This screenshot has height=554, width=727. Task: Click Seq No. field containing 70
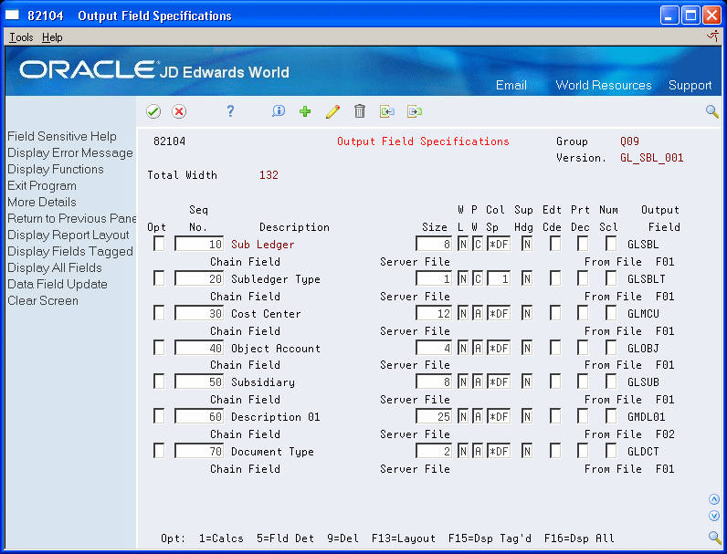(x=199, y=451)
